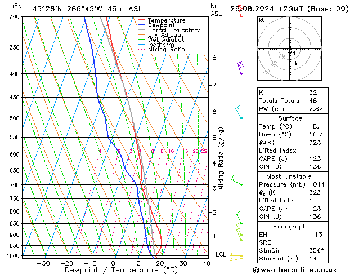Click the blue Dewpoint line sample in legend

[141, 25]
